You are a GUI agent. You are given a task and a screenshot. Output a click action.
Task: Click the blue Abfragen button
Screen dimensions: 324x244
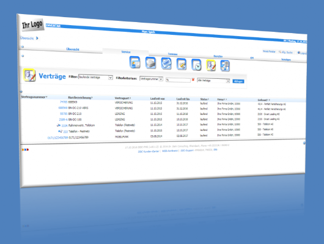coord(238,81)
